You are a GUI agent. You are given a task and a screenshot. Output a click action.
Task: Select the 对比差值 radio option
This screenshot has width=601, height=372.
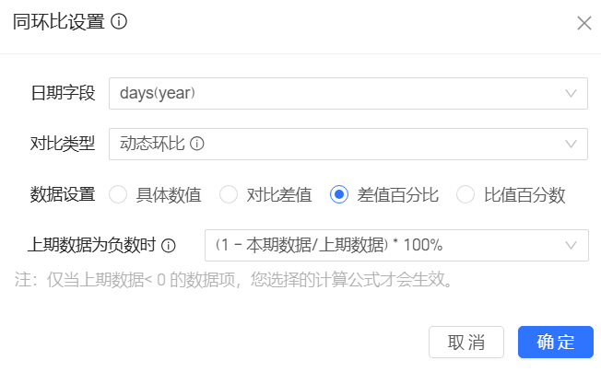point(229,194)
